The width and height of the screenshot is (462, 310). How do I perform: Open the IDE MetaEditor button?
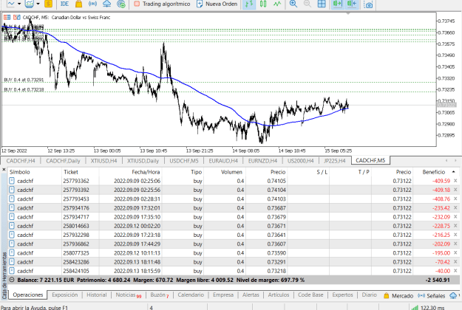(64, 4)
